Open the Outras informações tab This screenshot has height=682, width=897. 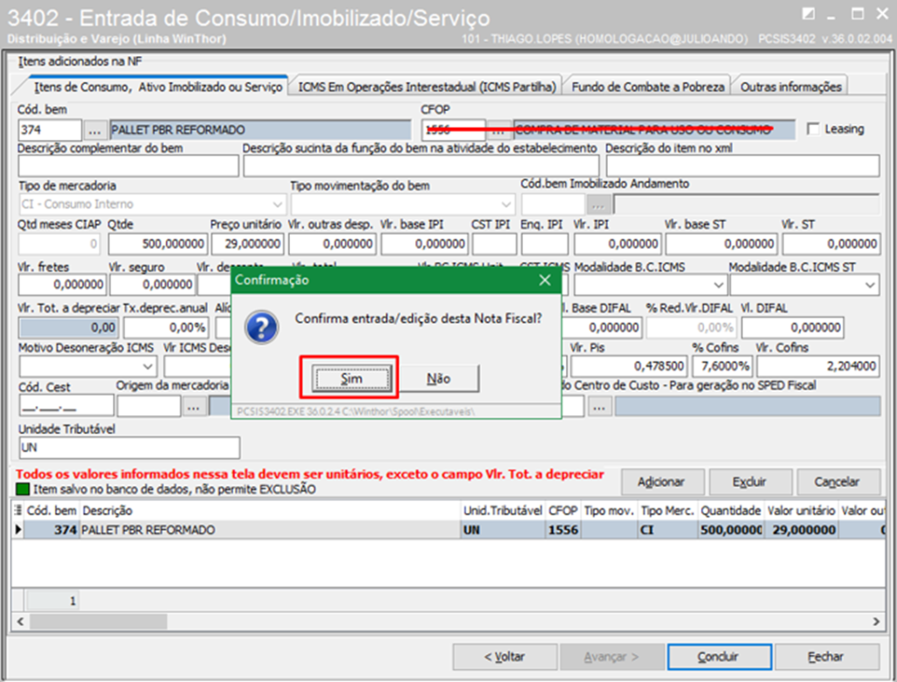coord(790,87)
